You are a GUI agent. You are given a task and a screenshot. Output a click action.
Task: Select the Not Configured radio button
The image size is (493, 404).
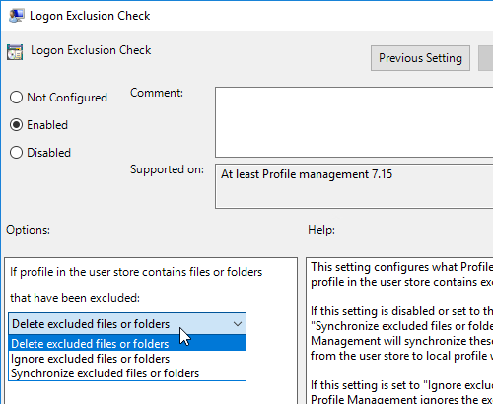(x=16, y=98)
